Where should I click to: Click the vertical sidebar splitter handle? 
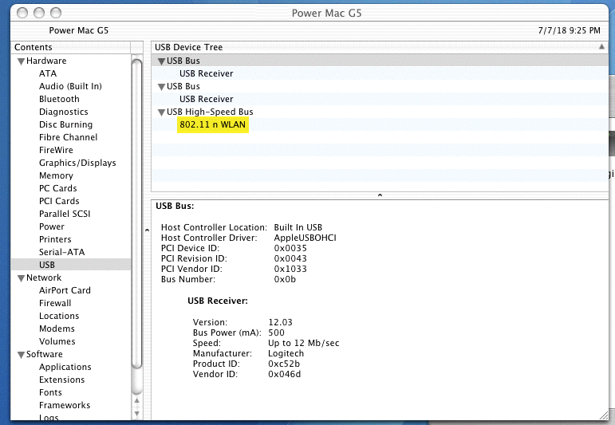147,230
